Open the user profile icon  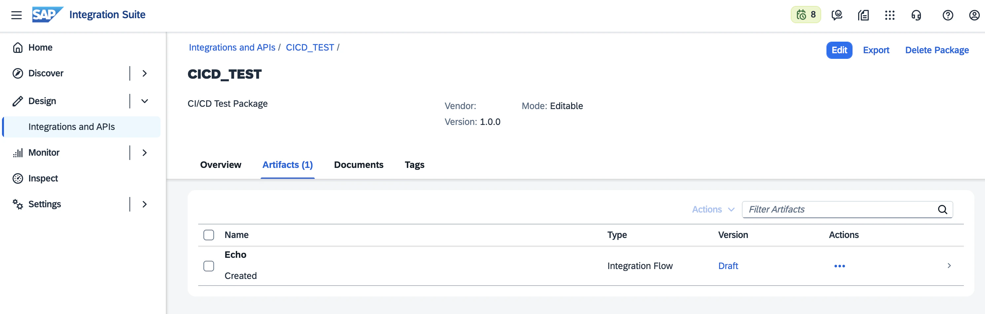click(x=974, y=15)
